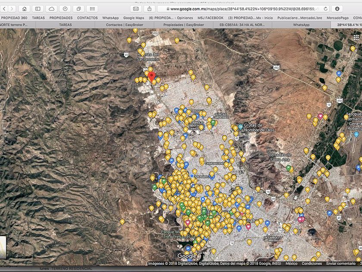Open the browsing history clock icon
362x272 pixels.
(x=65, y=9)
